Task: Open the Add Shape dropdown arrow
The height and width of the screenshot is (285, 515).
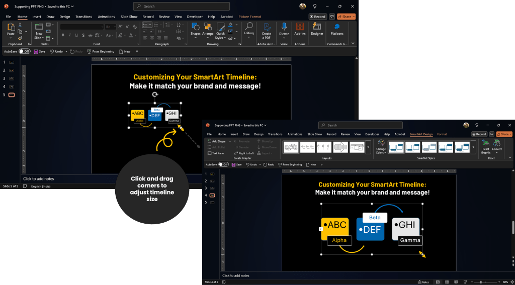Action: point(230,141)
